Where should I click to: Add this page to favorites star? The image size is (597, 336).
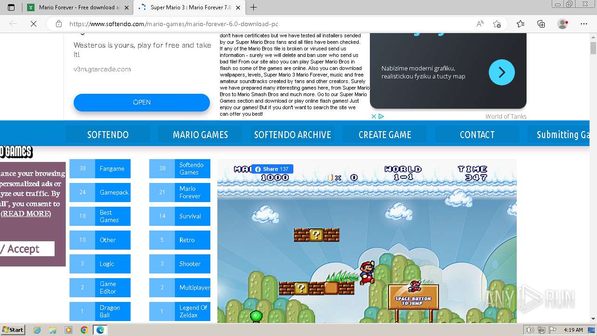point(497,24)
